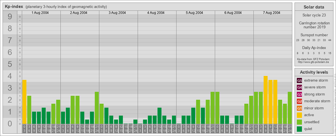Click the '1 Aug 2004' date header
Screen dimensions: 336x136
(40, 13)
